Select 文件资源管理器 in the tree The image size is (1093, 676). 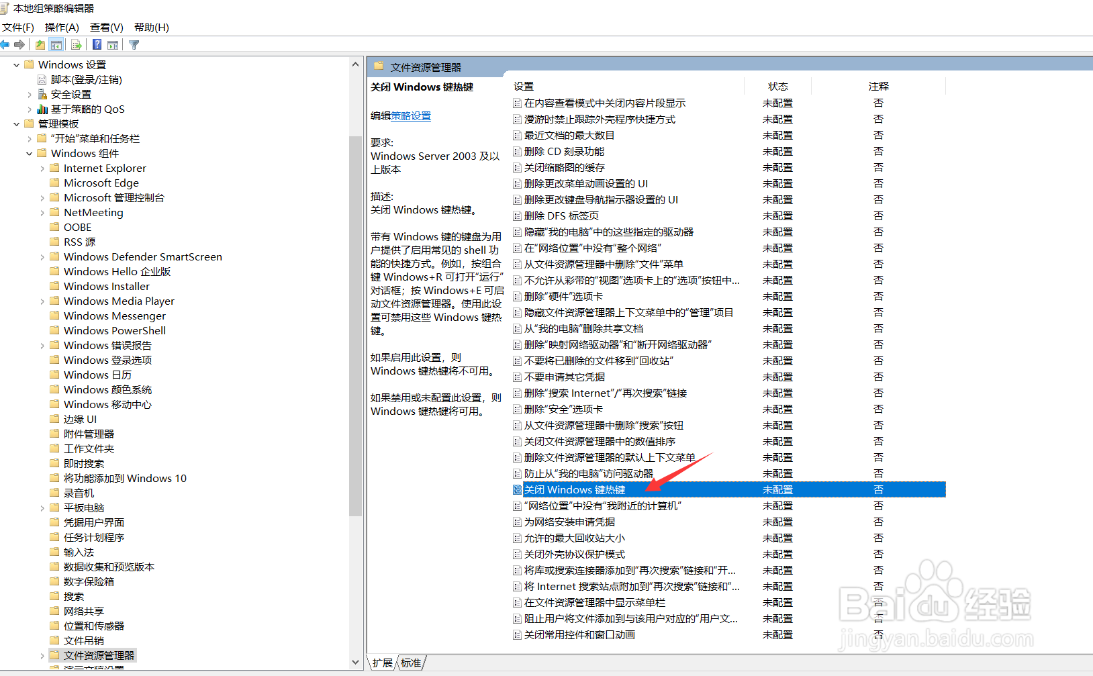pyautogui.click(x=99, y=656)
